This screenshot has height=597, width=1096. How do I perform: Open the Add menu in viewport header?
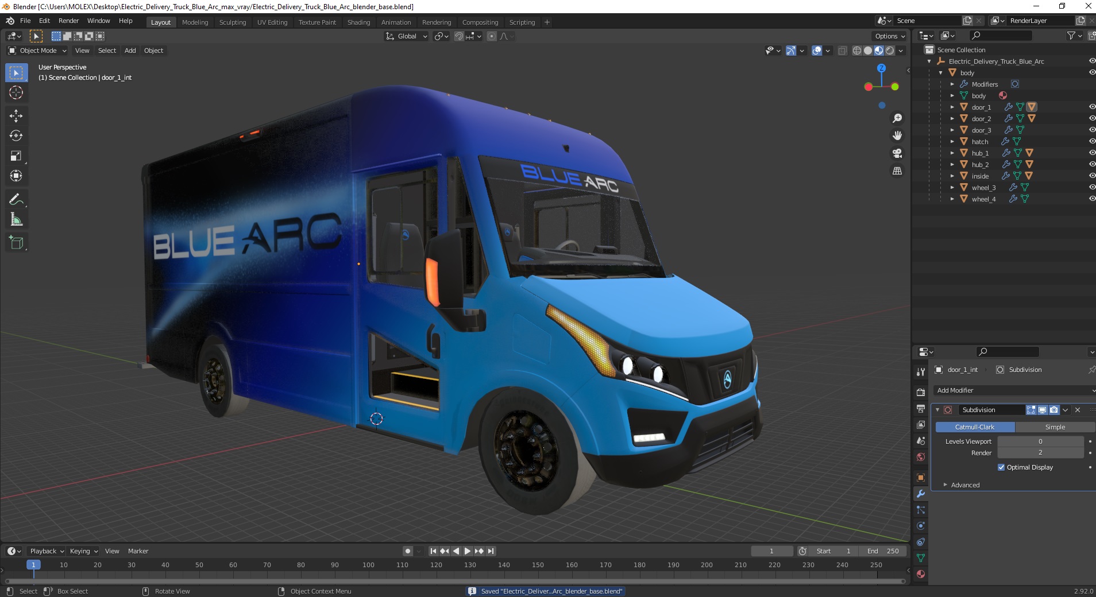[130, 51]
